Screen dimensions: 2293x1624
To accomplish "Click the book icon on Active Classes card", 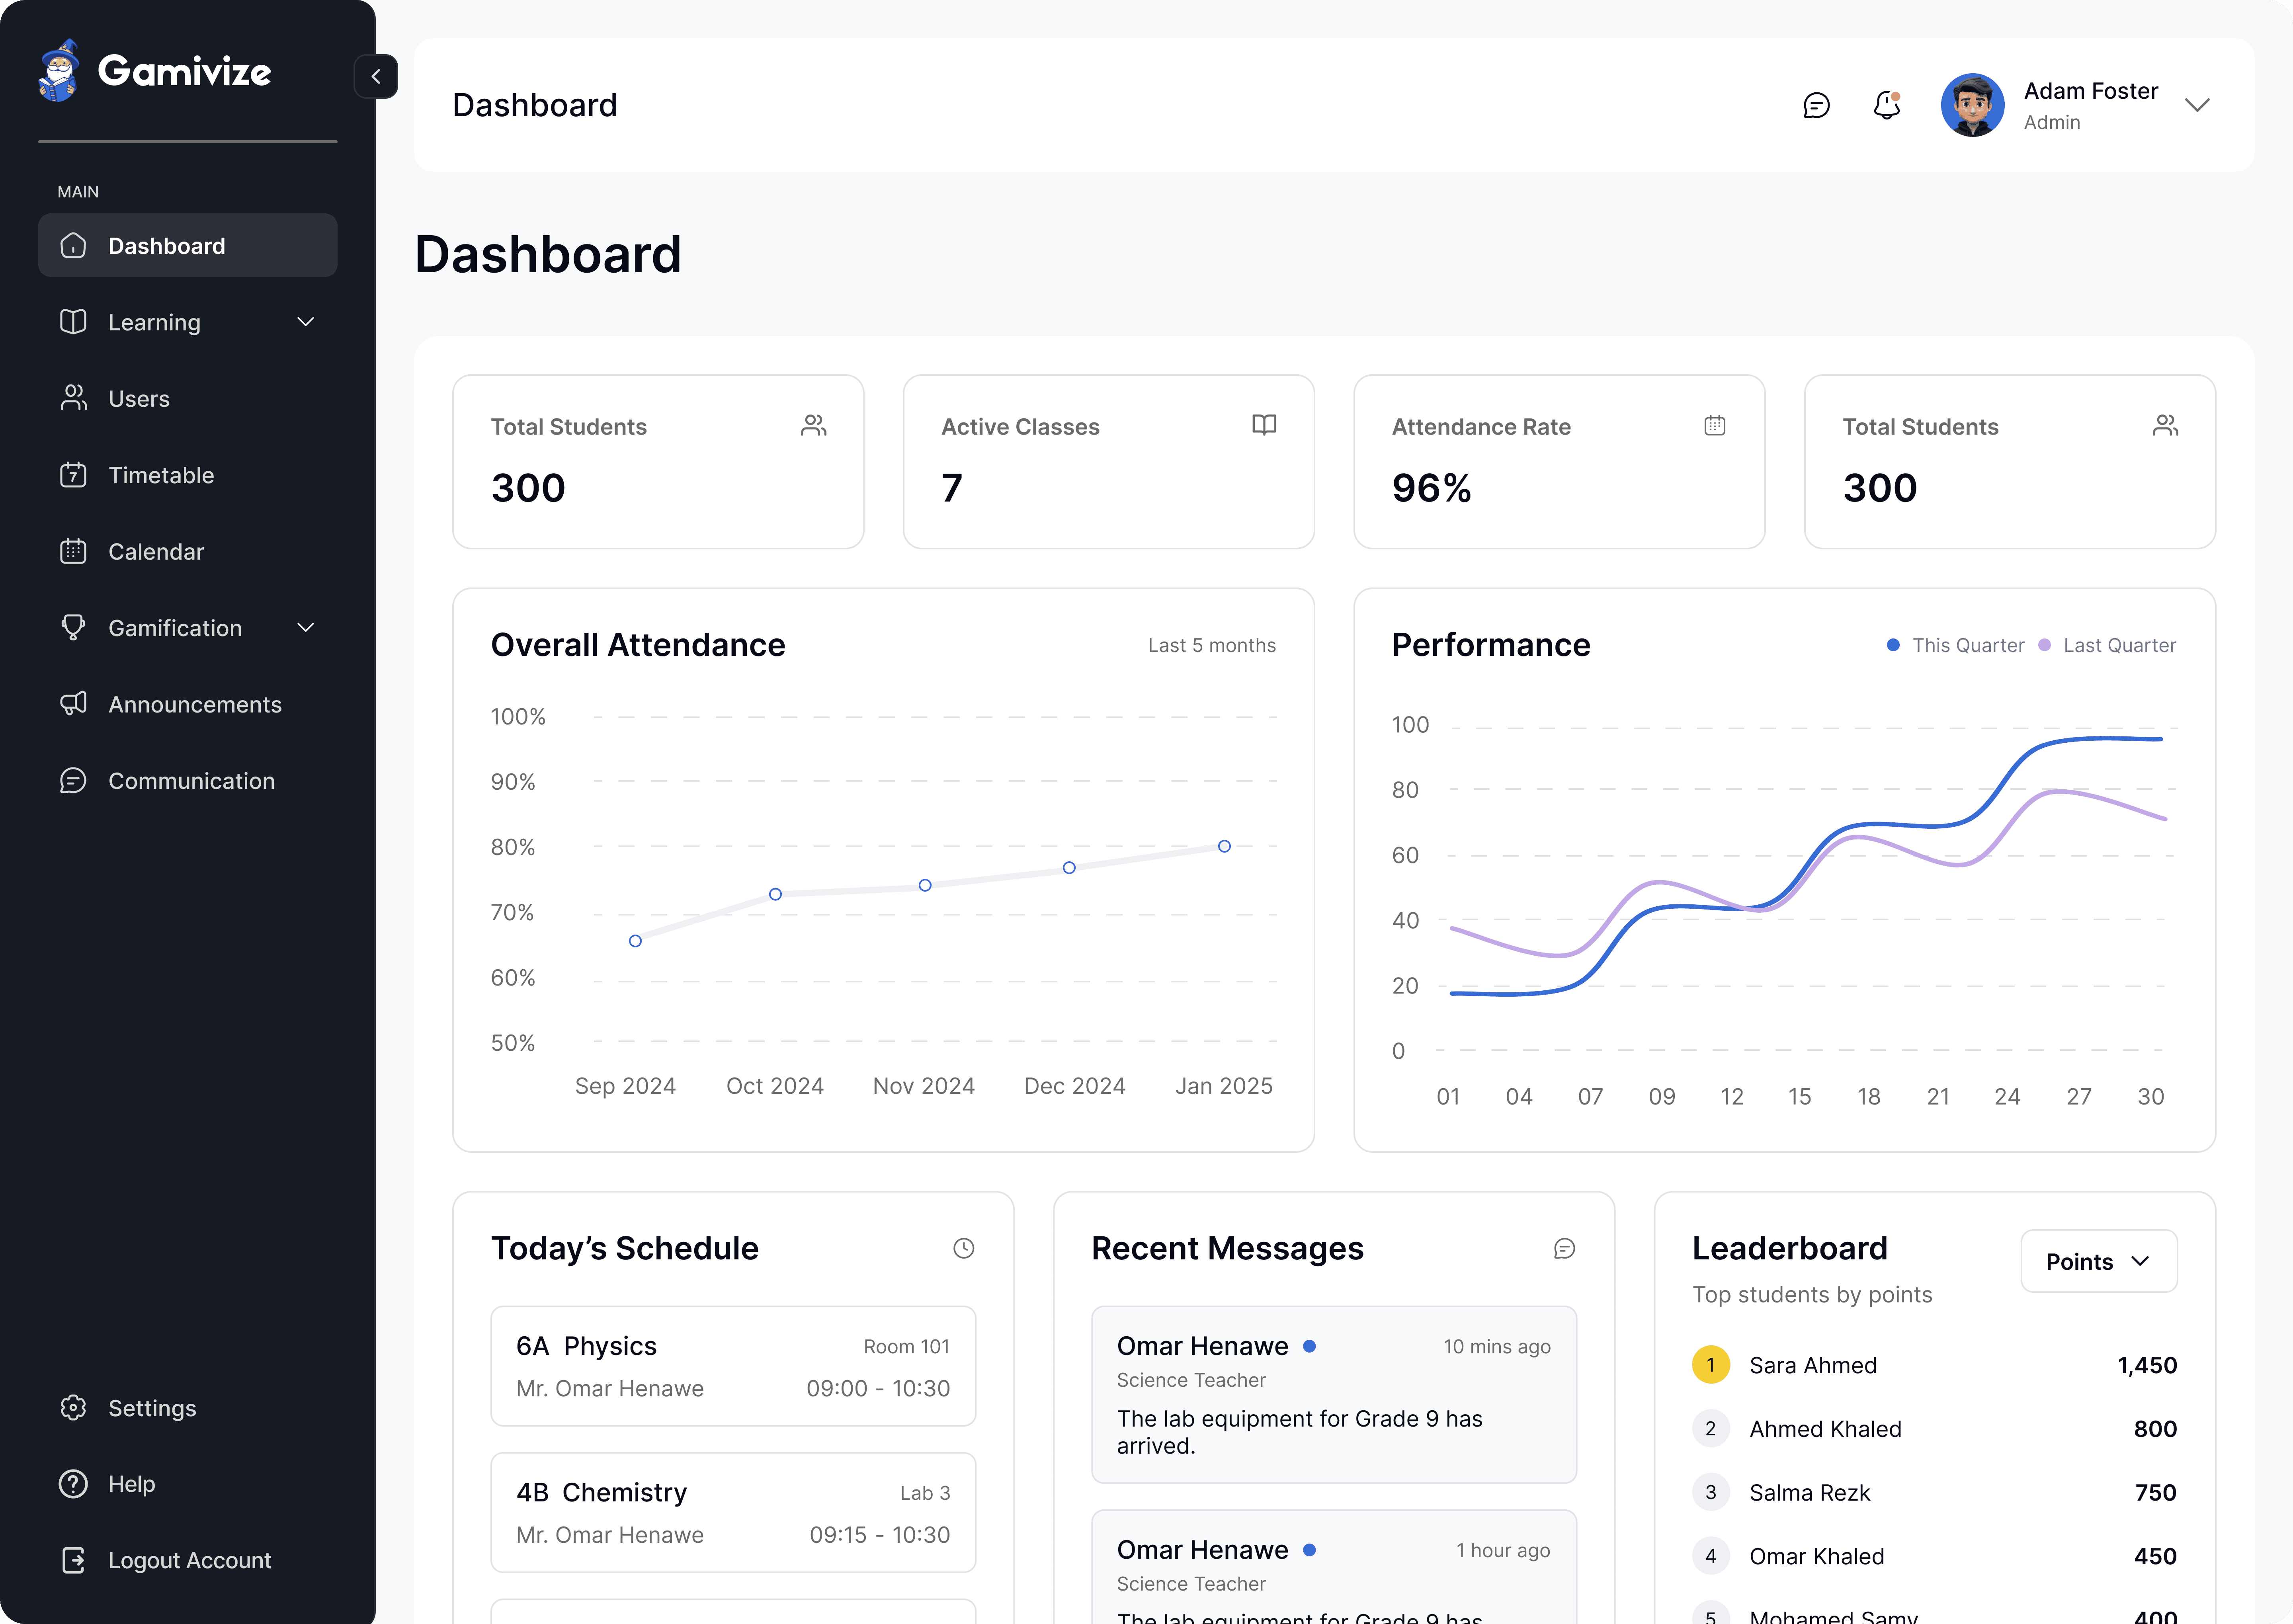I will tap(1264, 425).
